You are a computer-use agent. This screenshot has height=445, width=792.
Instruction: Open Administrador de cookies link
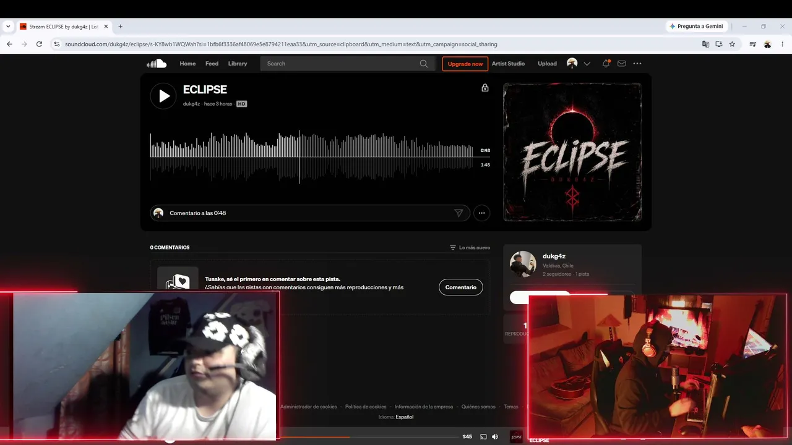point(308,407)
